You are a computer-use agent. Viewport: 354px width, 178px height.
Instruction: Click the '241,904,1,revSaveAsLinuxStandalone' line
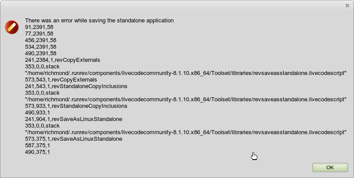tap(73, 119)
